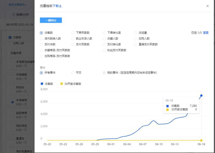
Task: Select the 店内跳转人数 metric
Action: click(41, 39)
